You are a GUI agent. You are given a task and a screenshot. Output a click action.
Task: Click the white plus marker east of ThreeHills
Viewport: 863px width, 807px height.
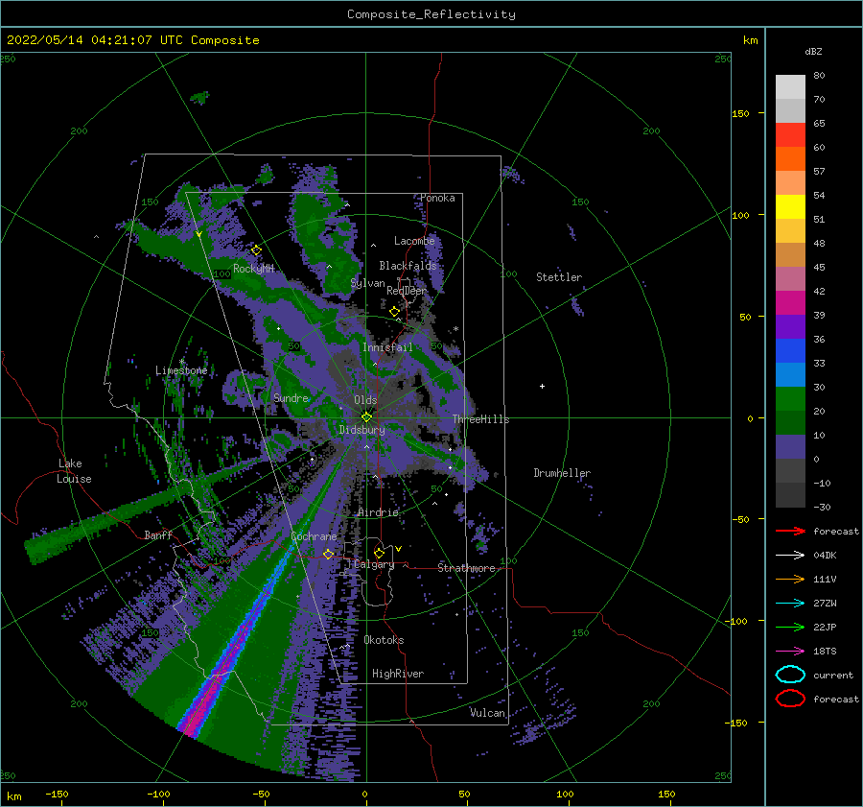coord(542,386)
